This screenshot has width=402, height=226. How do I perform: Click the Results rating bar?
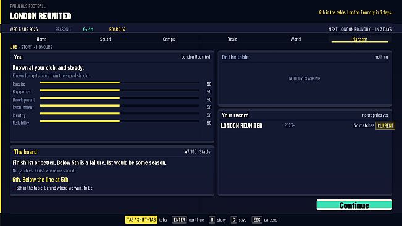(120, 83)
